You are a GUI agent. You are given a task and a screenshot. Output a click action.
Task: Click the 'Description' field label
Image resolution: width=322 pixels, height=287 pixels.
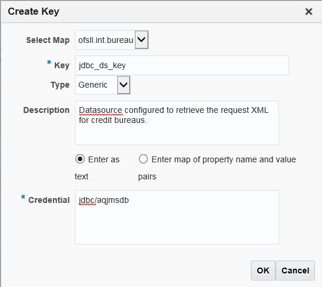click(x=46, y=110)
